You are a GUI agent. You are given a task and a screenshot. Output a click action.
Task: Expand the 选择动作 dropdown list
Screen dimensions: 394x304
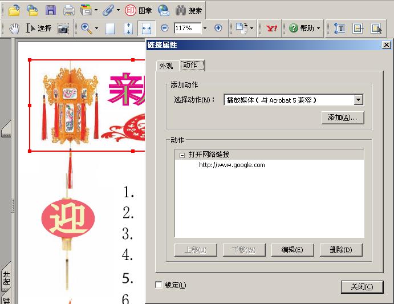359,100
